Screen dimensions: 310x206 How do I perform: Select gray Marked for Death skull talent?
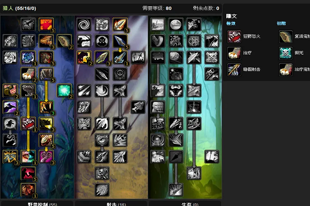pyautogui.click(x=102, y=173)
